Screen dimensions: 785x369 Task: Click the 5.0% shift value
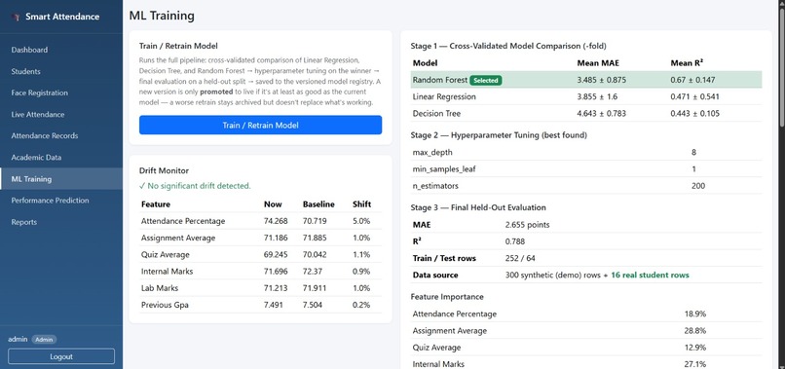click(x=361, y=221)
